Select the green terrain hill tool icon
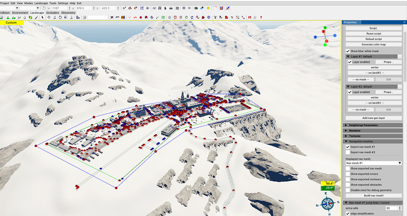Image resolution: width=407 pixels, height=216 pixels. [x=8, y=17]
